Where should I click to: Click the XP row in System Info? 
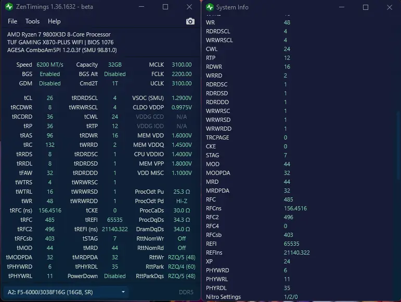(x=299, y=261)
